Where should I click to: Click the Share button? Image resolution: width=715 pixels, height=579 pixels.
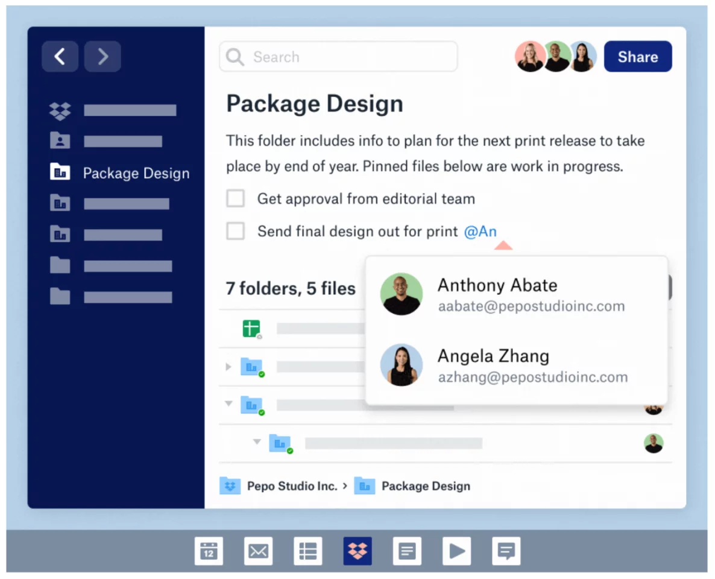[638, 56]
